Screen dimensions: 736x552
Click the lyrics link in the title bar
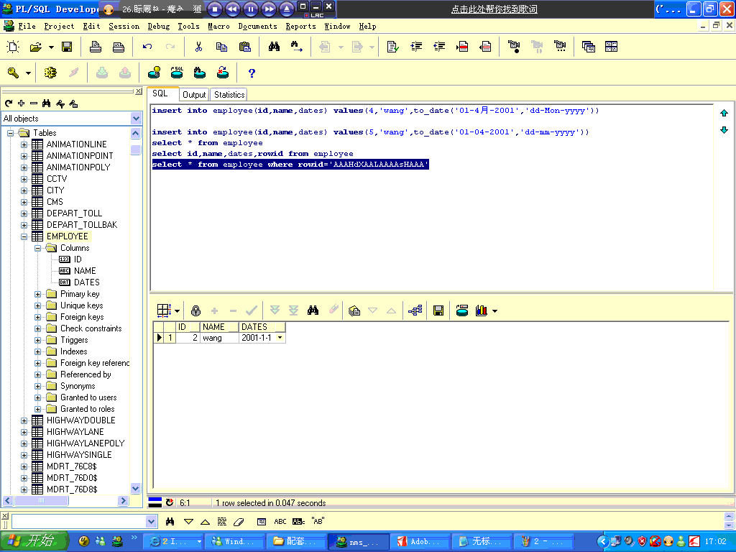[494, 9]
